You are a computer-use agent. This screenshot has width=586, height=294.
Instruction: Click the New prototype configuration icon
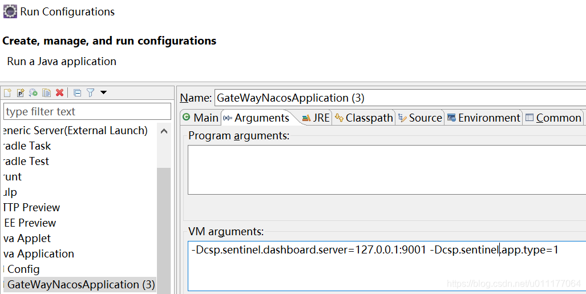click(x=21, y=92)
